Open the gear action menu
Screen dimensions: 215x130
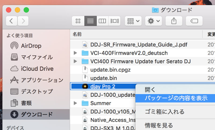pyautogui.click(x=153, y=21)
